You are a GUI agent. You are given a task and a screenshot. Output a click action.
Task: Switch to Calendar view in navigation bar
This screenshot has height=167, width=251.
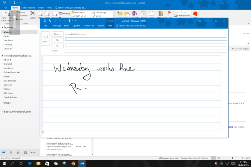tap(11, 152)
